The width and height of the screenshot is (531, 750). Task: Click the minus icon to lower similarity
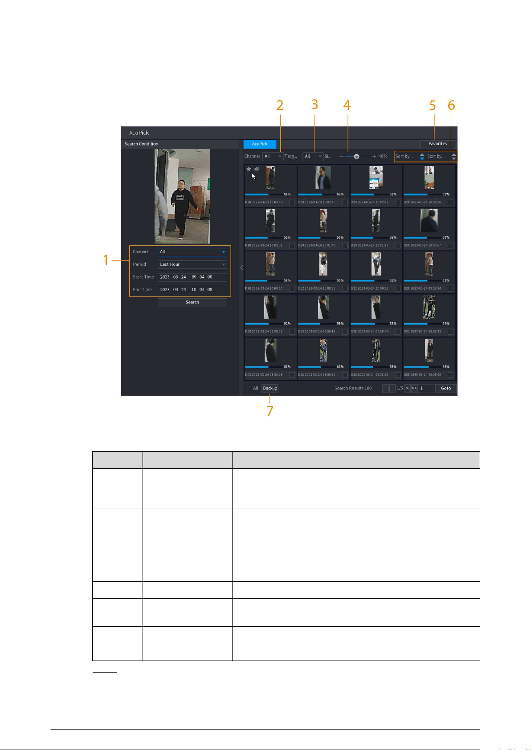[x=341, y=157]
